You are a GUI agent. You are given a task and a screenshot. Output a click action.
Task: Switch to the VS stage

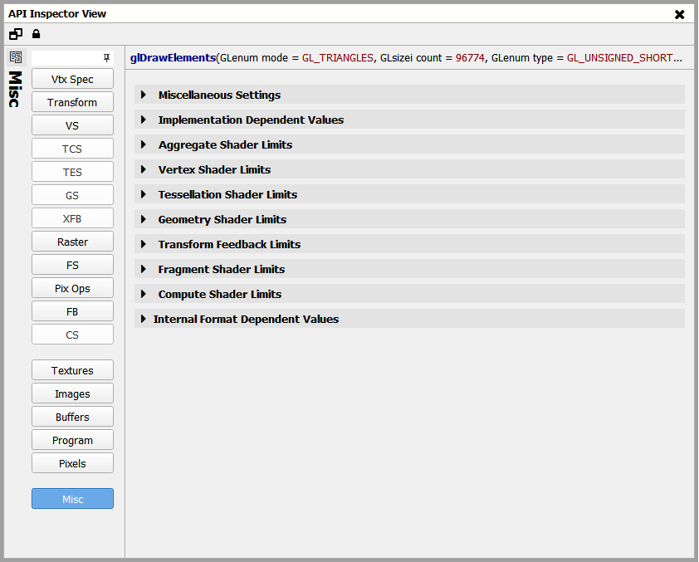coord(72,125)
